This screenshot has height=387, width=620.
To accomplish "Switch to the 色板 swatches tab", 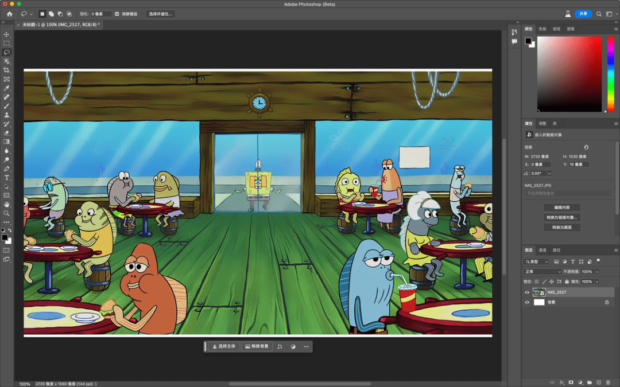I will [542, 29].
